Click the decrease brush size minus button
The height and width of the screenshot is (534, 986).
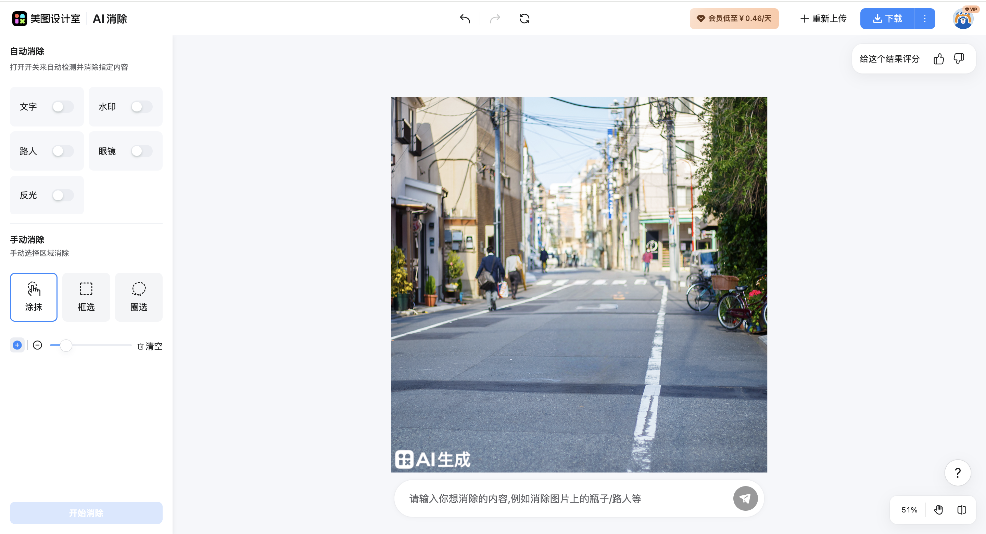coord(37,345)
